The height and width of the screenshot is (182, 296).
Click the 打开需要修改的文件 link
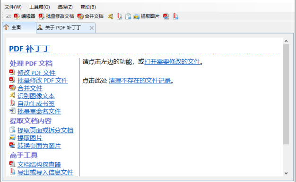pos(172,62)
